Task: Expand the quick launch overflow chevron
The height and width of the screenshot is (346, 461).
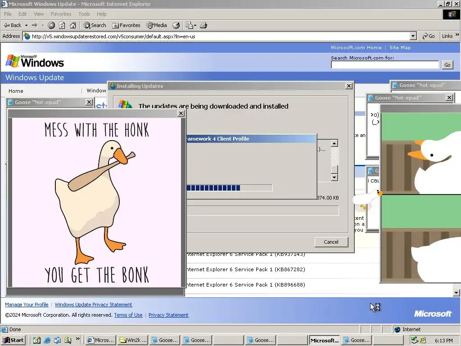Action: pyautogui.click(x=77, y=339)
